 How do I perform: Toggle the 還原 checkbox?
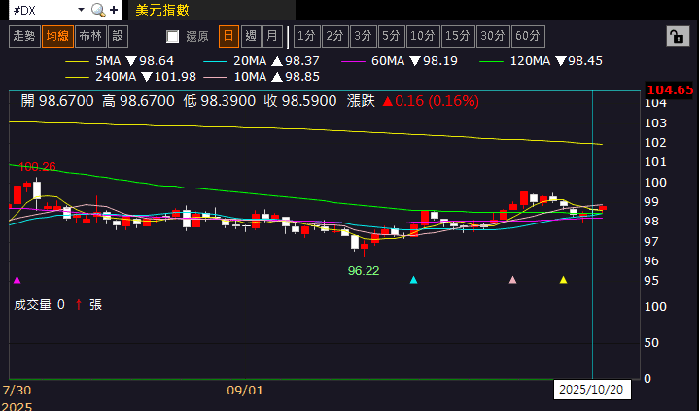[x=173, y=37]
